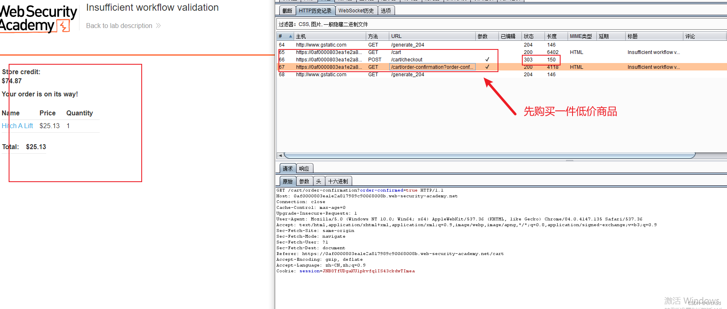Click the 过滤器 filter bar
The image size is (727, 309).
click(x=501, y=24)
